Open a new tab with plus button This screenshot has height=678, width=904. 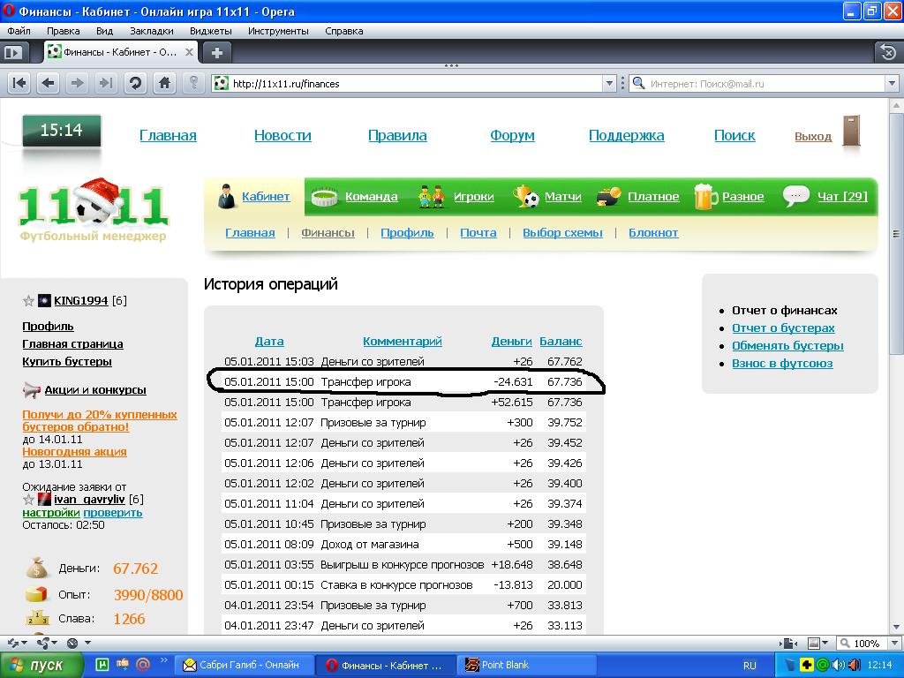[x=216, y=52]
